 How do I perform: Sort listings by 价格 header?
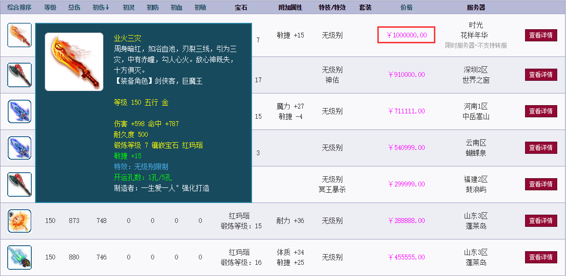pos(406,7)
